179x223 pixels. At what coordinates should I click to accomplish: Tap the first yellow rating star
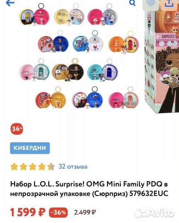tap(14, 166)
